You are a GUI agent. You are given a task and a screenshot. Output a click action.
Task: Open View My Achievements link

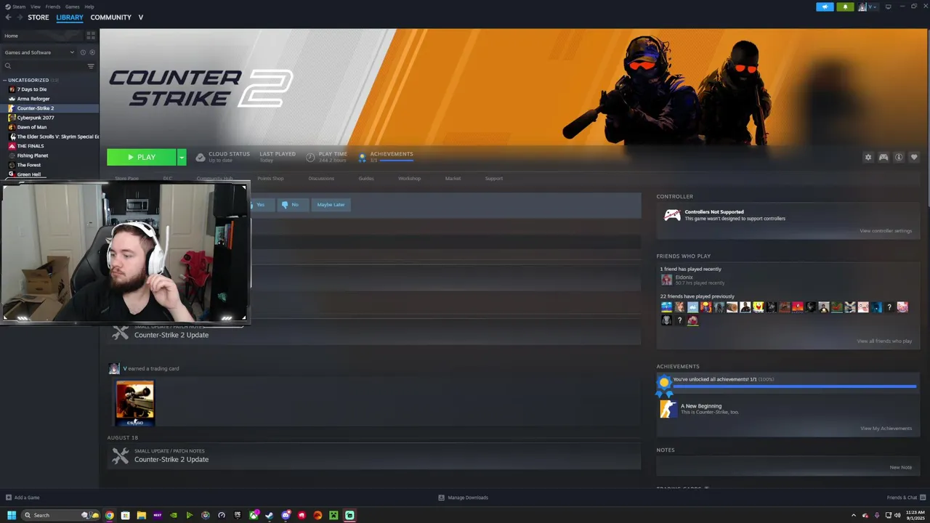tap(886, 429)
